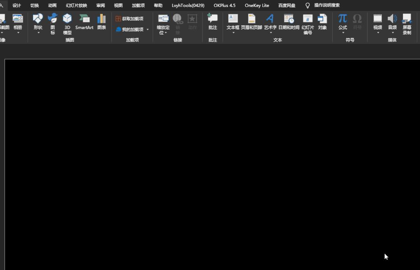Open 页眉和页脚 header and footer
The height and width of the screenshot is (270, 420).
(251, 22)
